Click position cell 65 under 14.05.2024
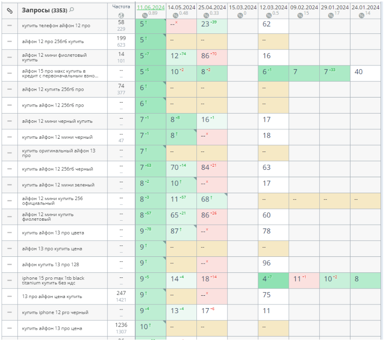387x342 pixels. tap(181, 217)
